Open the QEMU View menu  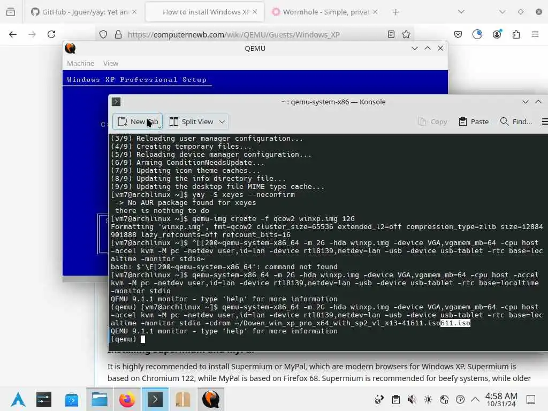coord(111,63)
